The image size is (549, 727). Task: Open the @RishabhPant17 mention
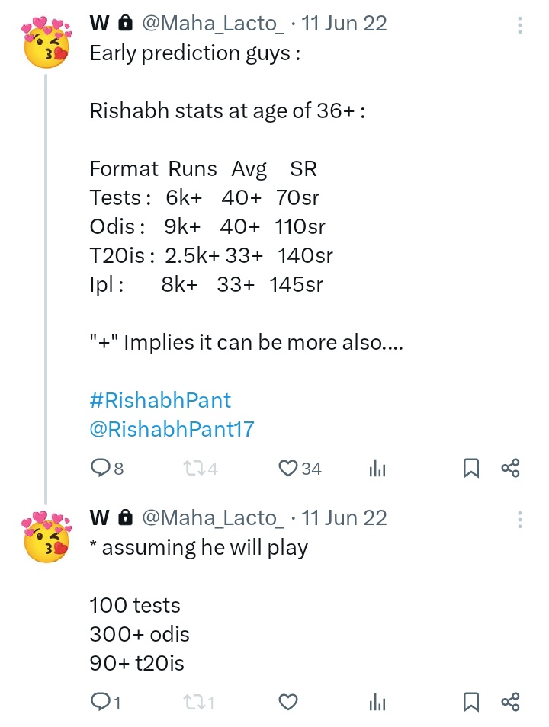click(x=172, y=429)
